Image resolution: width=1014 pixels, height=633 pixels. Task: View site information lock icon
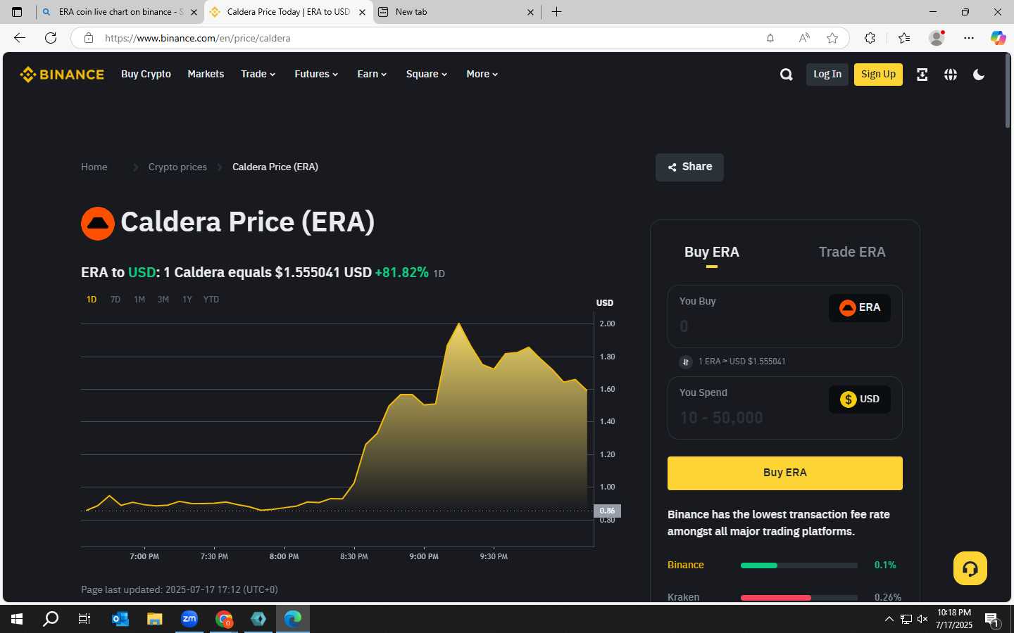[89, 38]
